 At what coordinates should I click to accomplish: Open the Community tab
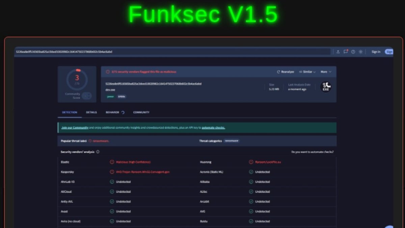(141, 112)
